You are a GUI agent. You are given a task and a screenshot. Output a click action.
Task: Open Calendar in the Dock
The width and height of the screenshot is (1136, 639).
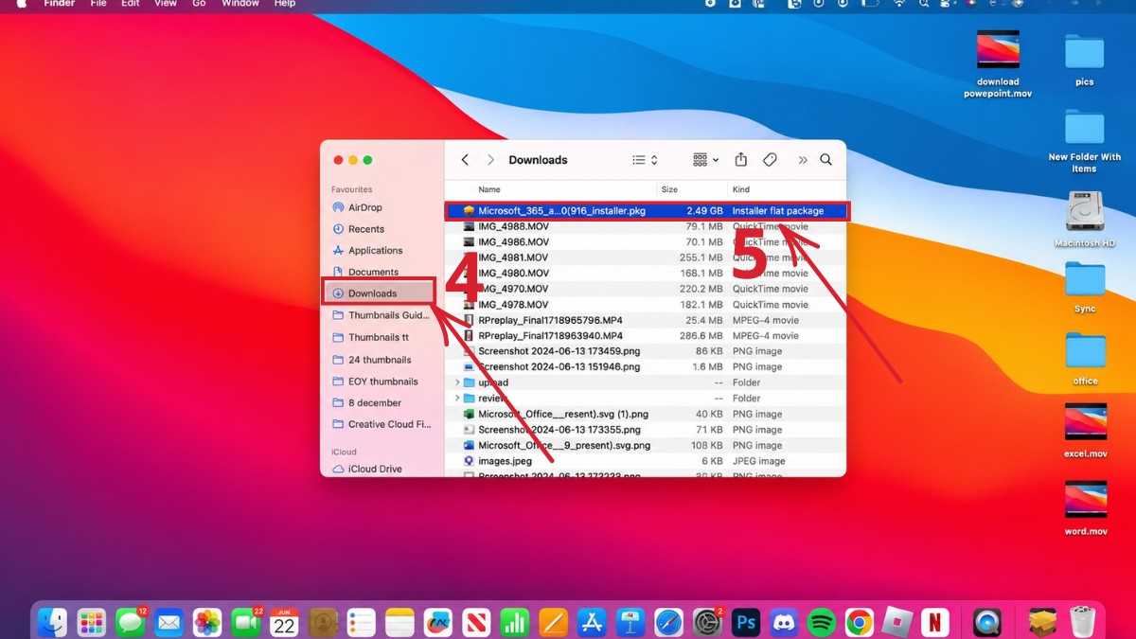[284, 622]
